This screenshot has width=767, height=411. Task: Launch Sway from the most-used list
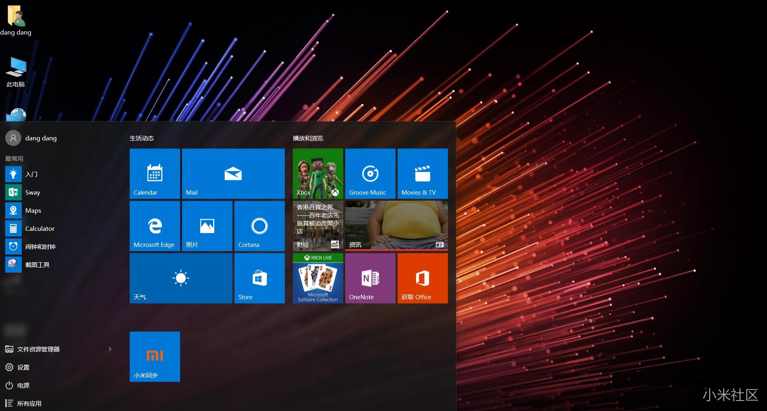coord(32,192)
